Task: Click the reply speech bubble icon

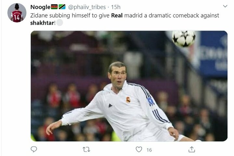Action: (x=34, y=149)
